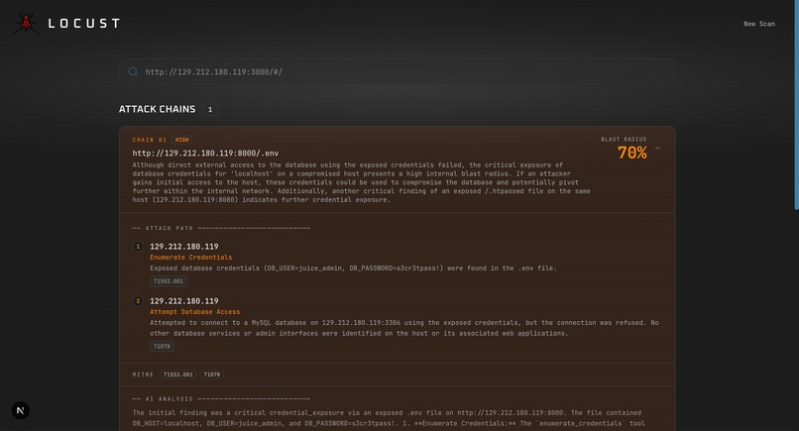The image size is (799, 431).
Task: Click step 2 host IP 129.212.180.119
Action: click(x=184, y=301)
